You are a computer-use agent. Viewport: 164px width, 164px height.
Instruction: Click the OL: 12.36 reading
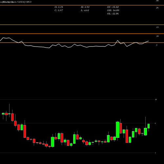(x=113, y=14)
